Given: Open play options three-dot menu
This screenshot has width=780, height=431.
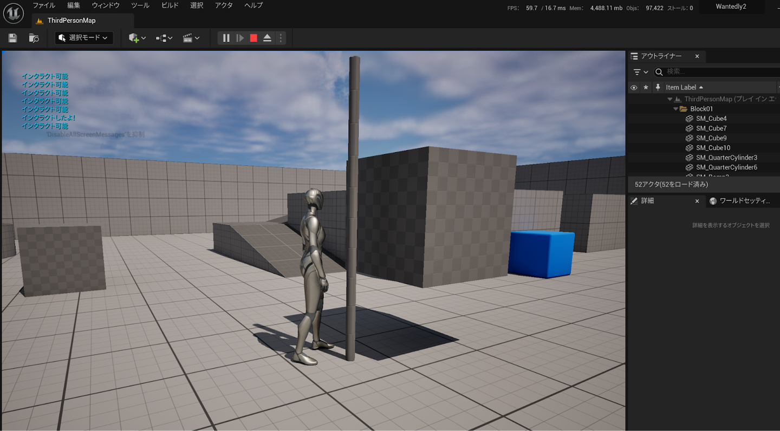Looking at the screenshot, I should click(x=281, y=38).
